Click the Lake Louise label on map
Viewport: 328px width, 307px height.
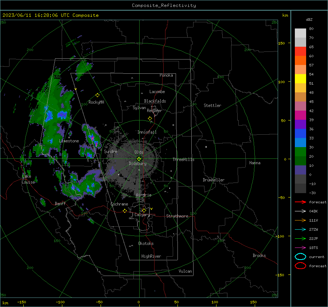pyautogui.click(x=28, y=179)
